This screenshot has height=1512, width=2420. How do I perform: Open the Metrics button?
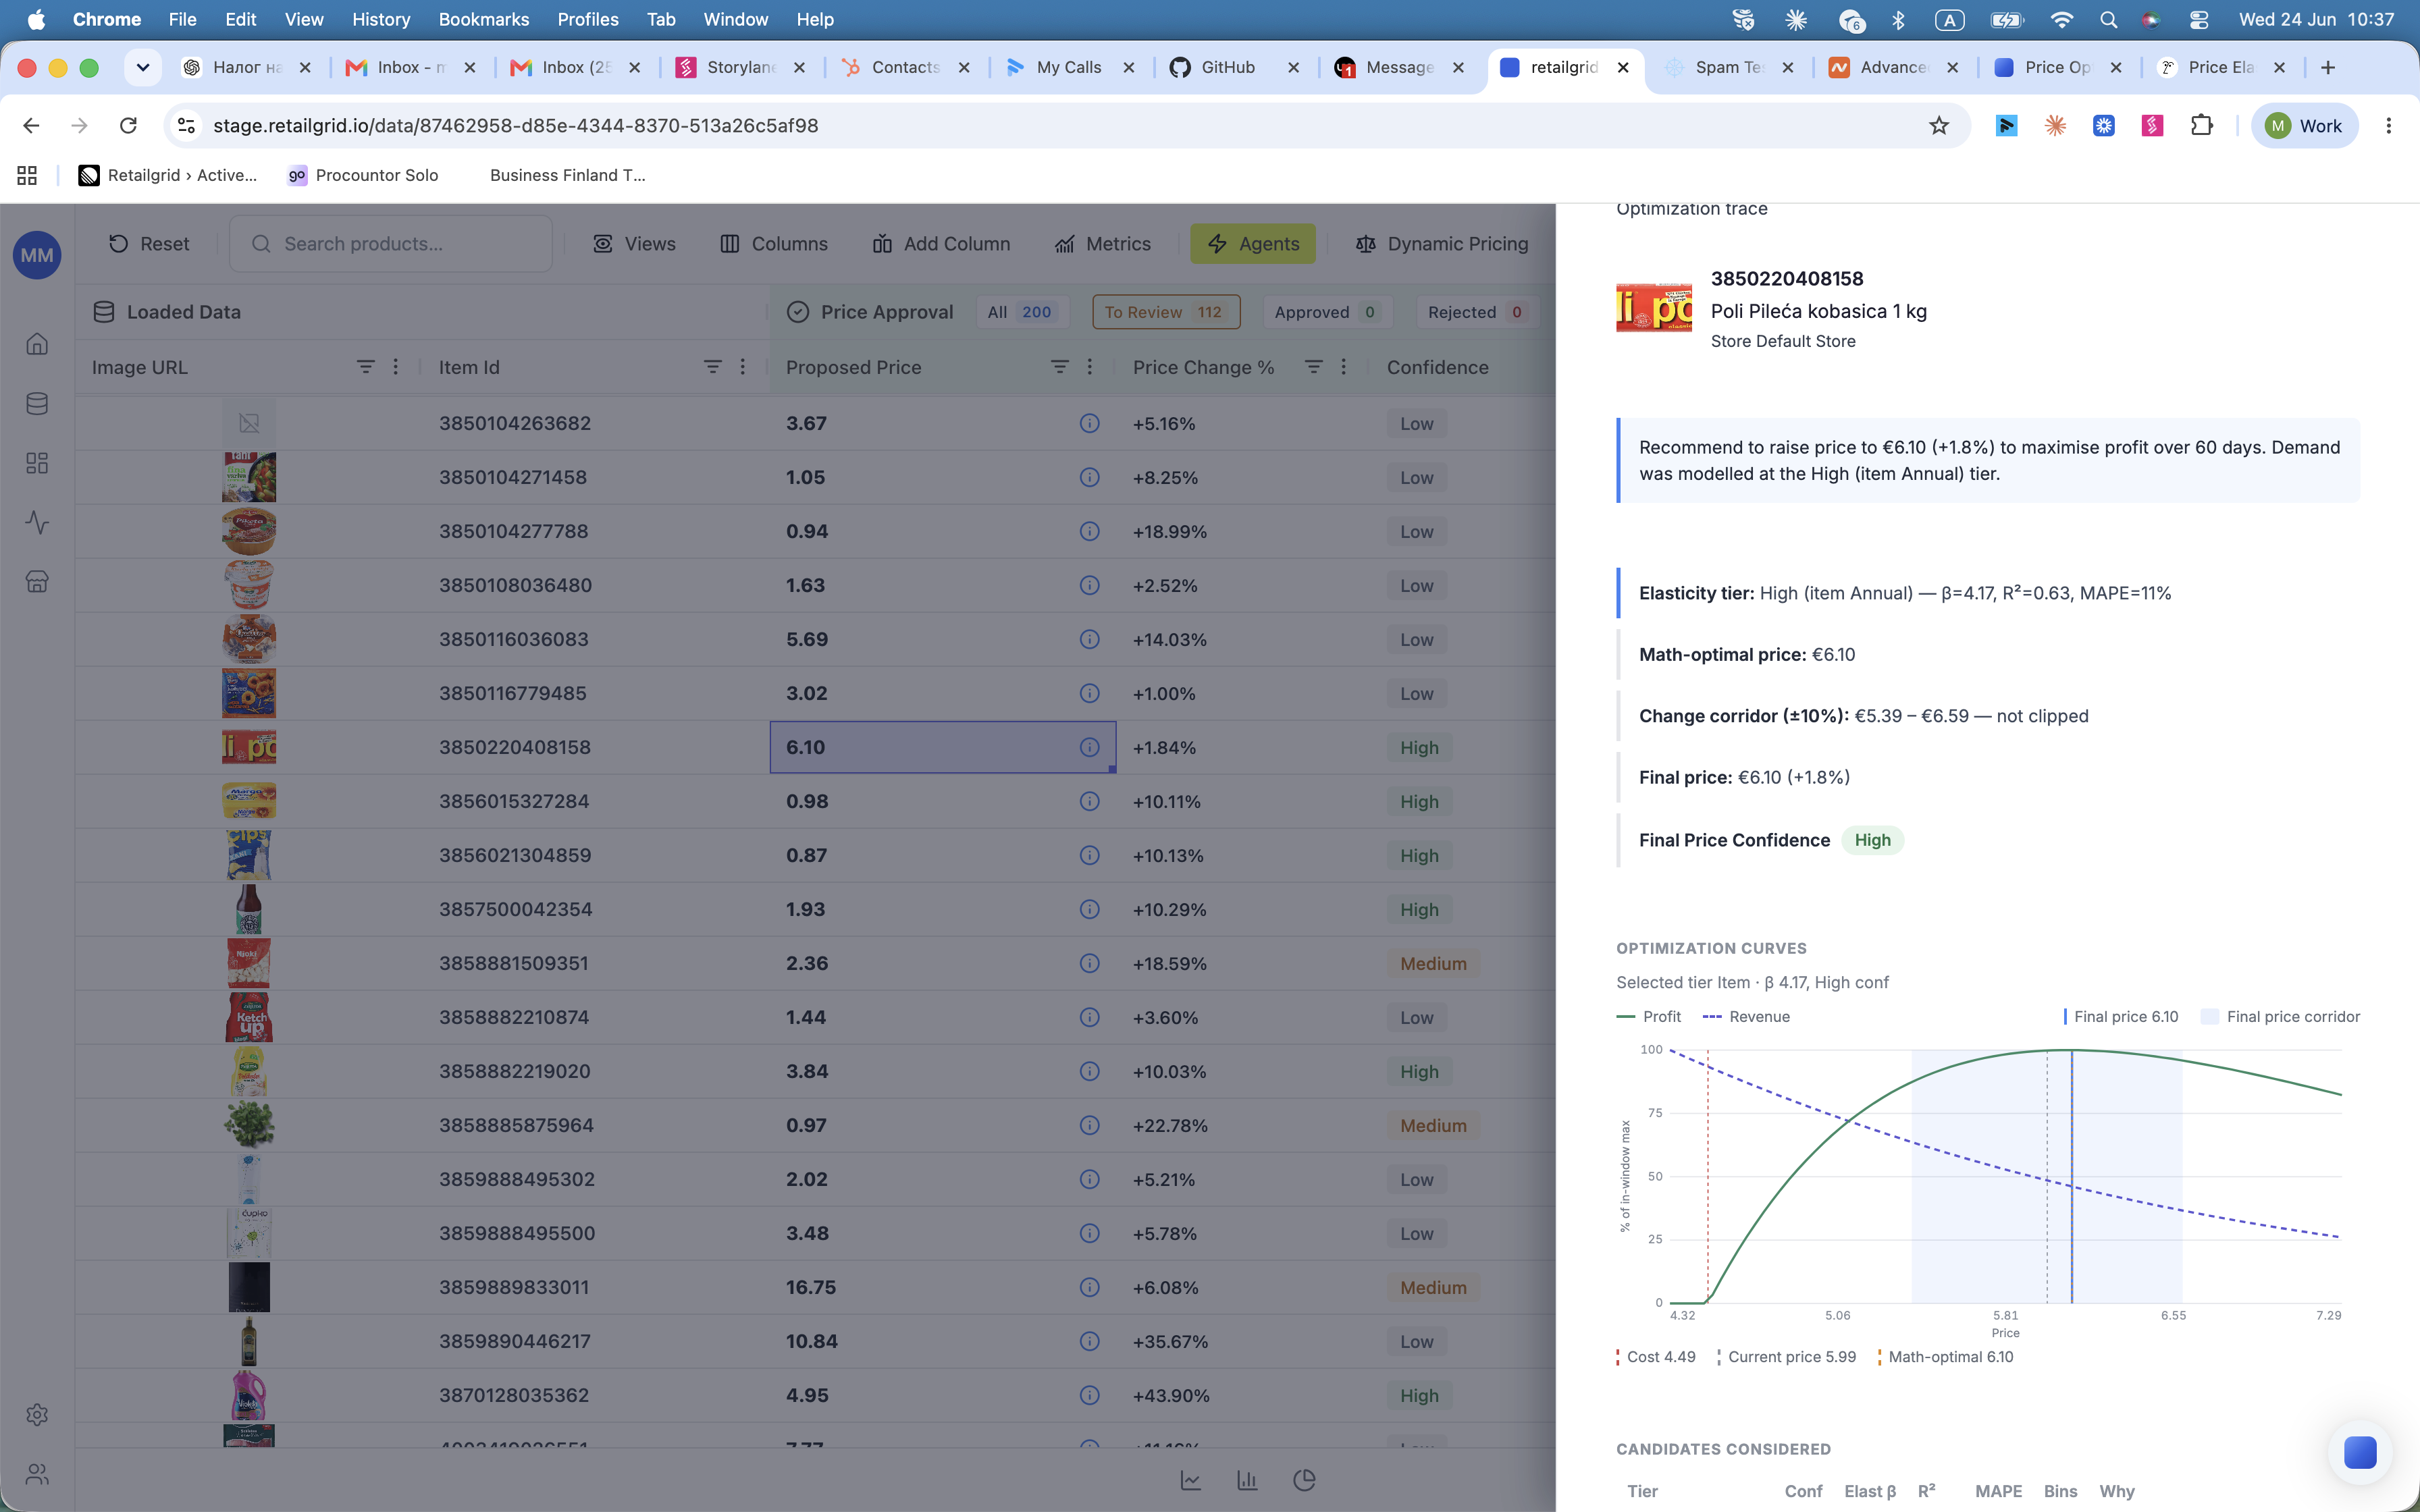pos(1103,244)
